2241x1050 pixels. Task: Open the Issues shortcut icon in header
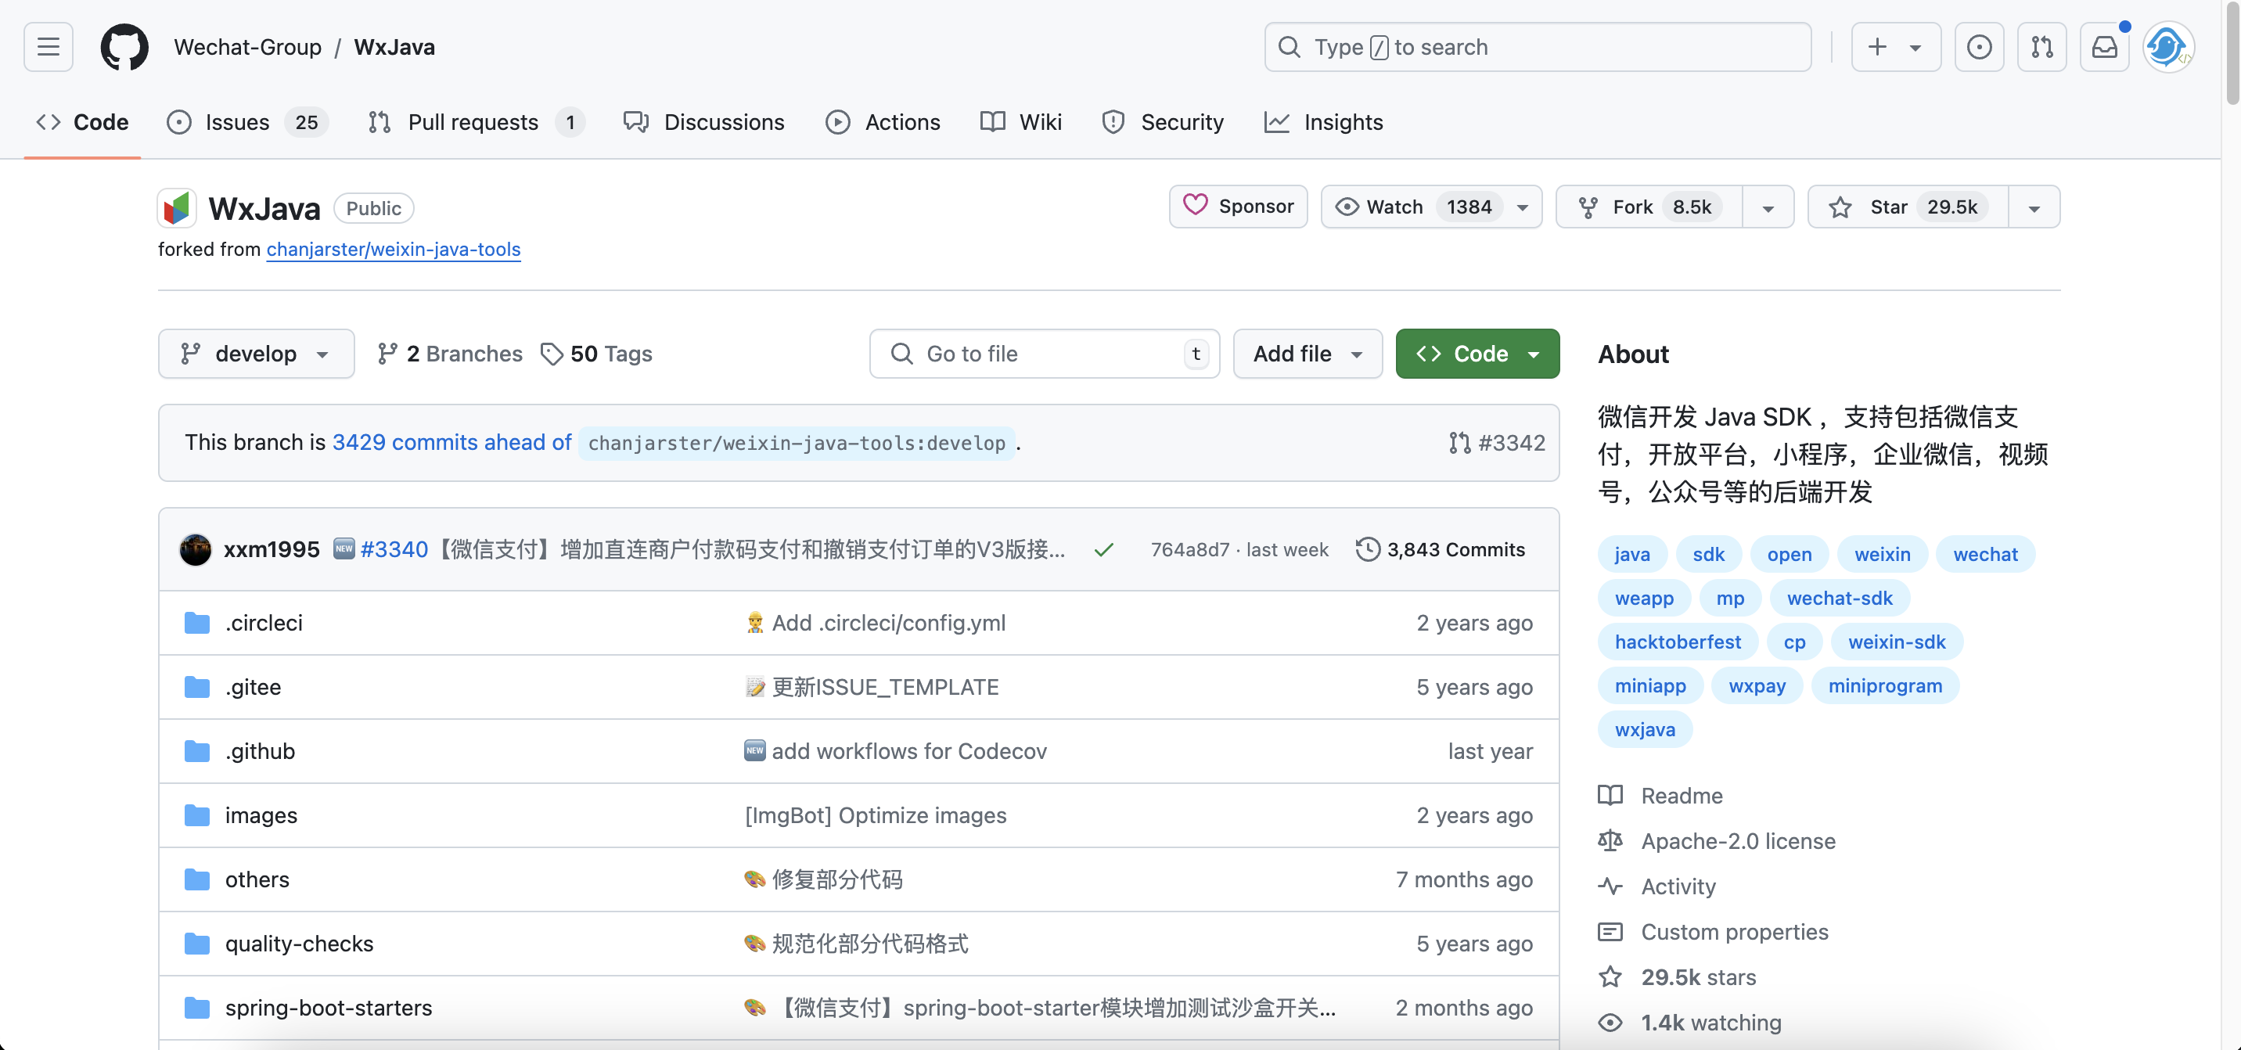click(1978, 47)
